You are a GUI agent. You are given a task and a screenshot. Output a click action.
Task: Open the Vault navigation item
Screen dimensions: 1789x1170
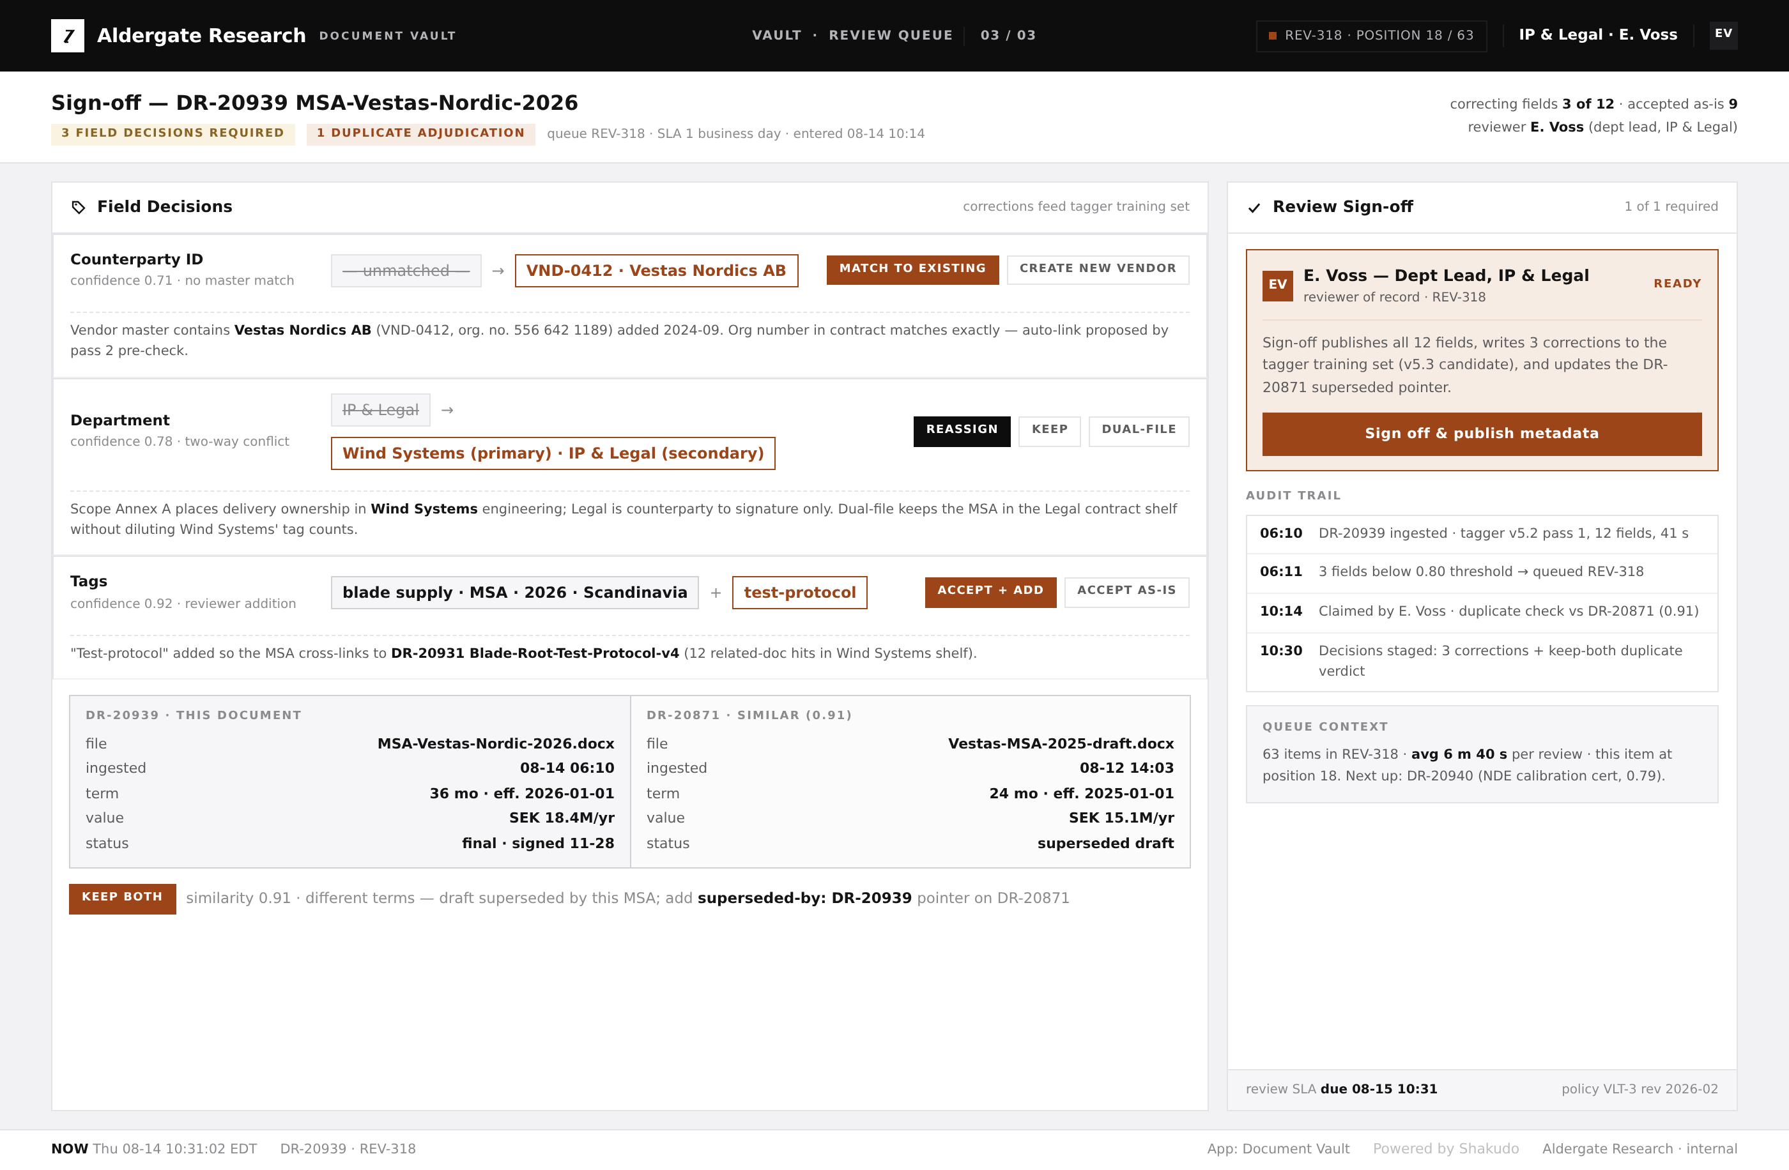click(x=776, y=35)
